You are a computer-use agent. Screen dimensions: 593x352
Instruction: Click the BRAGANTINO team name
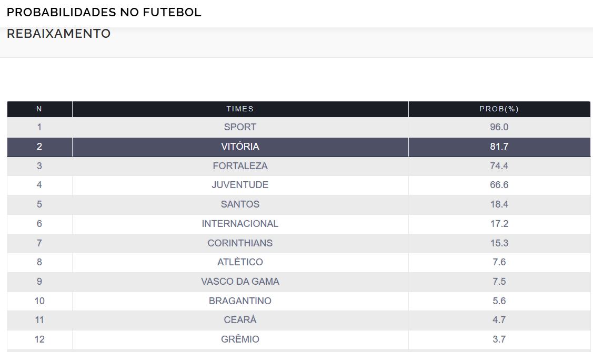click(240, 301)
